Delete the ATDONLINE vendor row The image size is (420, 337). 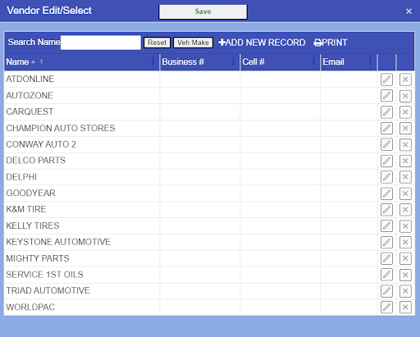click(x=405, y=80)
